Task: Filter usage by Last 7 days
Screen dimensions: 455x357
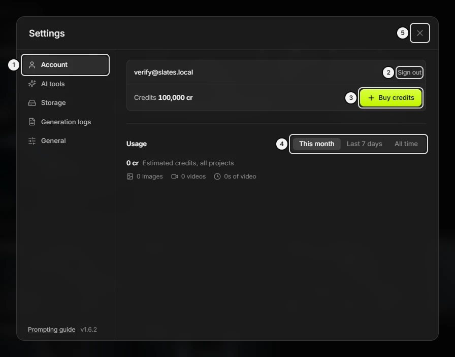Action: coord(364,144)
